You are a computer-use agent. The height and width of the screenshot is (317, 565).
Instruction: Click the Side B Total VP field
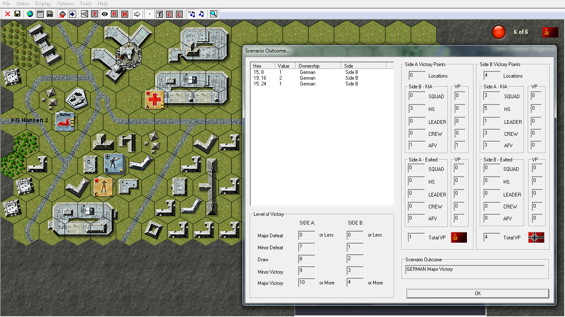[x=492, y=237]
